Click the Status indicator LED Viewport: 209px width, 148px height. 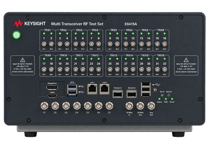[x=159, y=99]
